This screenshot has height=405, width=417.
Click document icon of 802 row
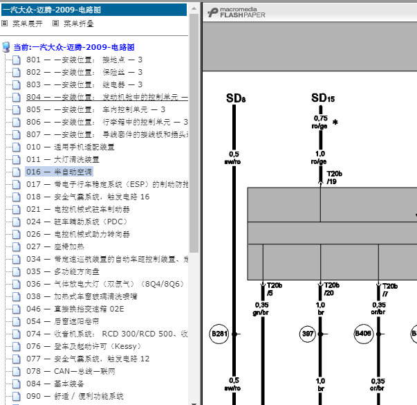(x=16, y=73)
